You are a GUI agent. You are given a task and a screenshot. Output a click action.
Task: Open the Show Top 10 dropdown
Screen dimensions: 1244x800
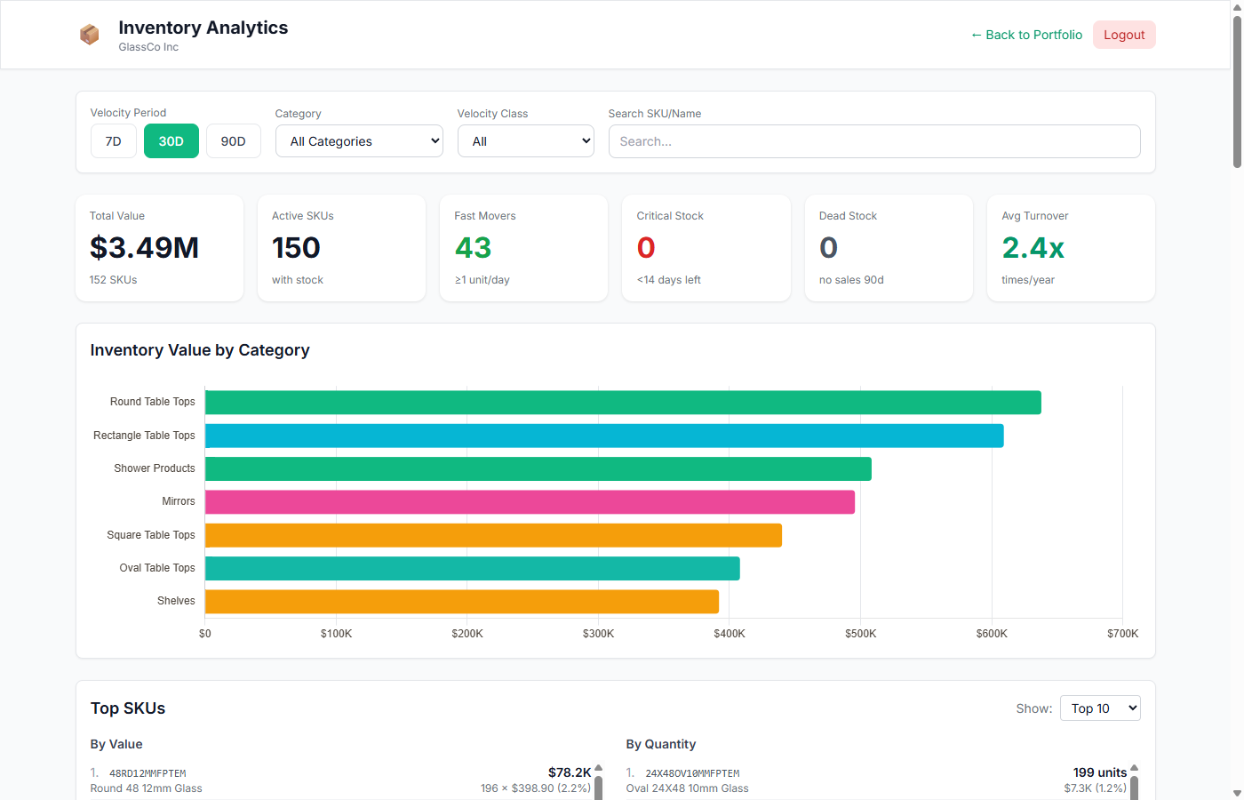click(1100, 708)
